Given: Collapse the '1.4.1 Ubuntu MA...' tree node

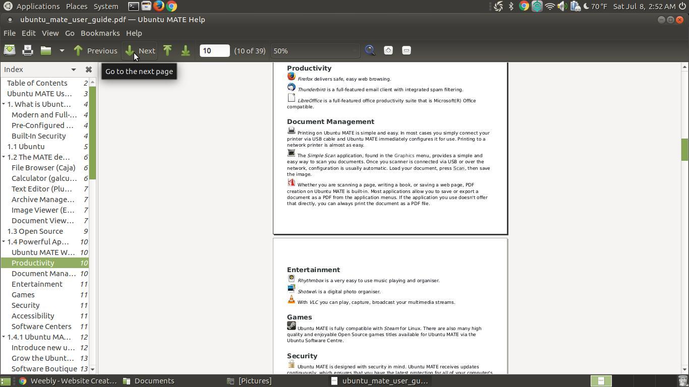Looking at the screenshot, I should coord(4,337).
